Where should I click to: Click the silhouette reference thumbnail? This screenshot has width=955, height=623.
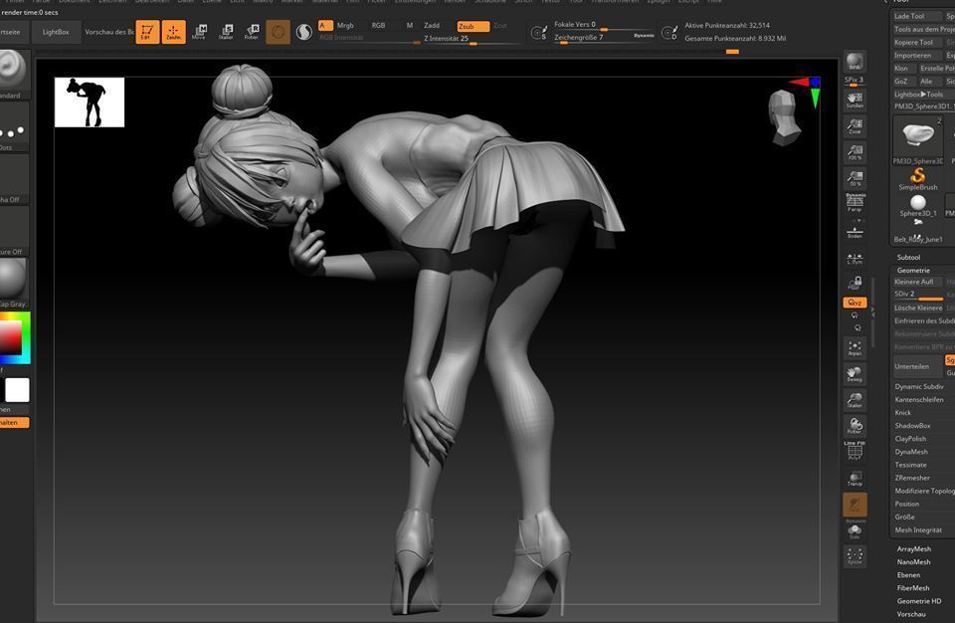[90, 102]
